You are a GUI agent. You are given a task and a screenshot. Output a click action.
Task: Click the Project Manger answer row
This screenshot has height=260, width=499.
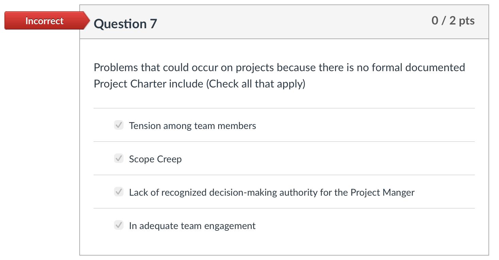pyautogui.click(x=271, y=192)
